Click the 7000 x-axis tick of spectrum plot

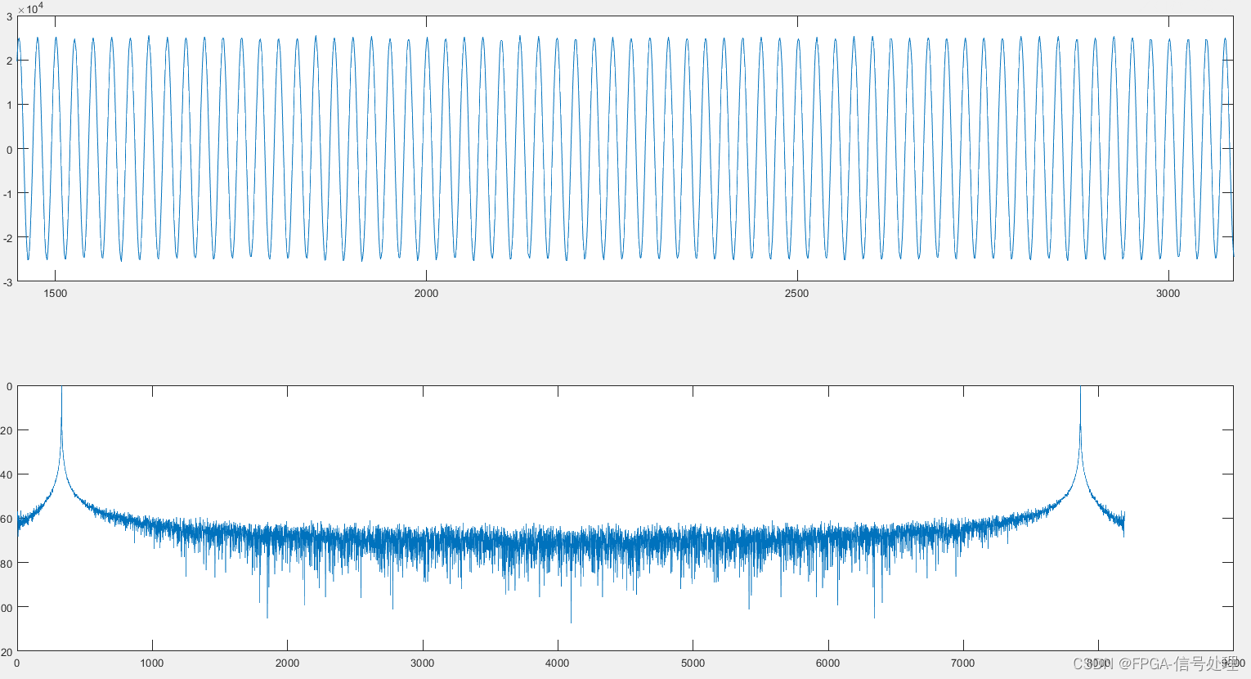[x=963, y=663]
